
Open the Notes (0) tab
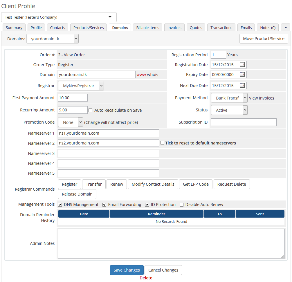(x=268, y=28)
